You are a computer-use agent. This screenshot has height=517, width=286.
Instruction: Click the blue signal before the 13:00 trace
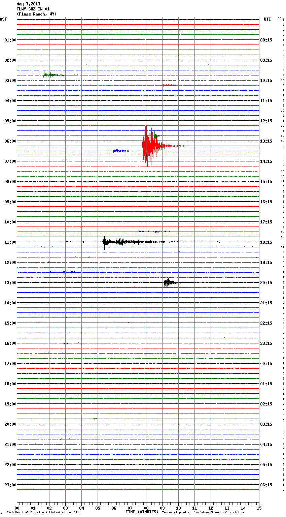[65, 272]
